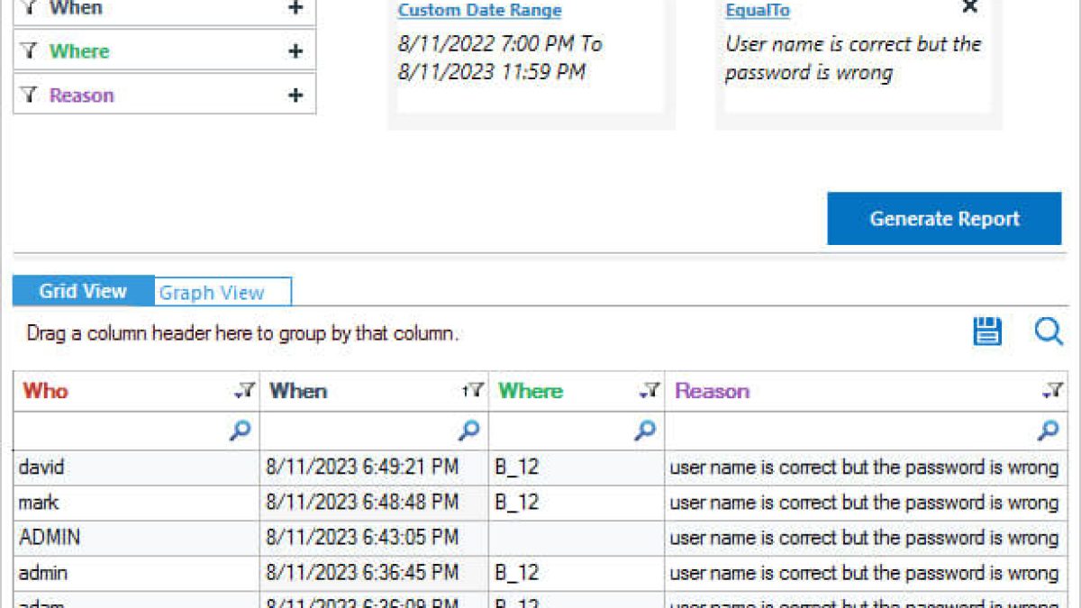The height and width of the screenshot is (608, 1081).
Task: Select the Grid View tab
Action: pos(83,292)
